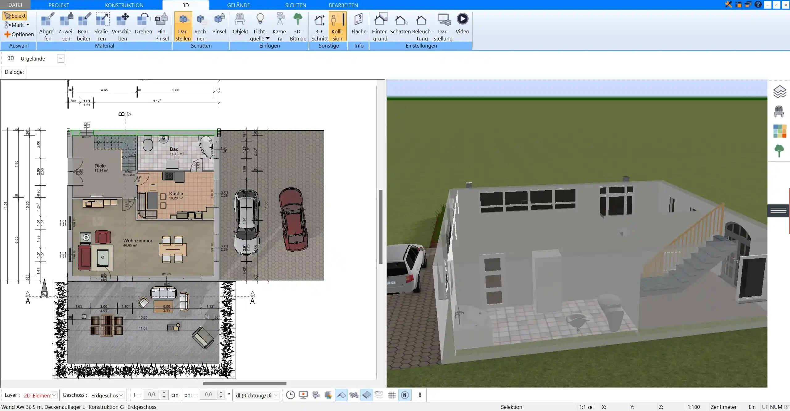Viewport: 790px width, 411px height.
Task: Start the Video playback tool
Action: pos(462,23)
